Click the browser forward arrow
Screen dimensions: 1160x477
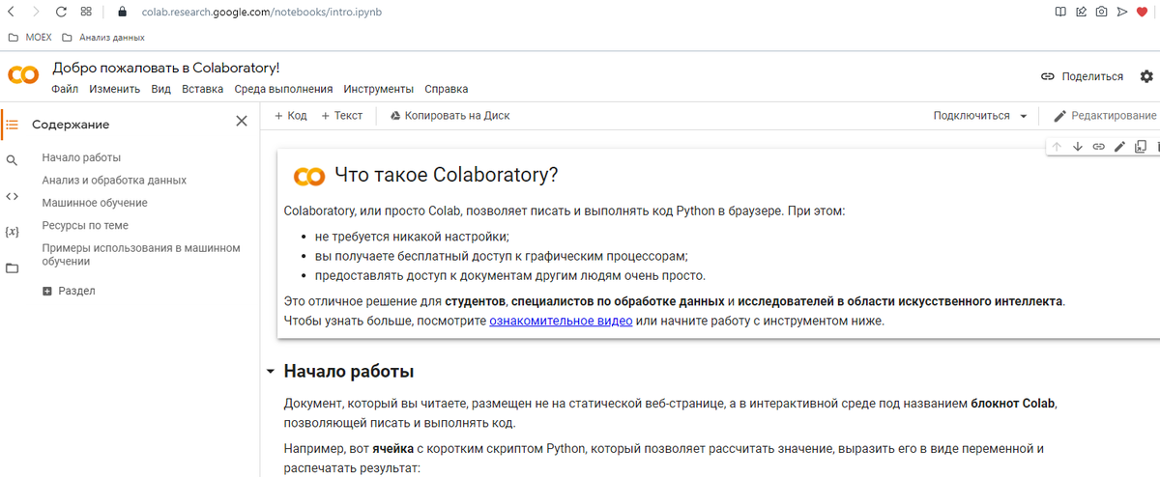click(x=36, y=13)
